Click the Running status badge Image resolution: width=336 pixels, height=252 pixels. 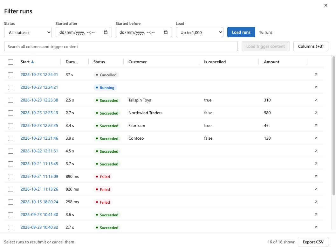coord(105,87)
